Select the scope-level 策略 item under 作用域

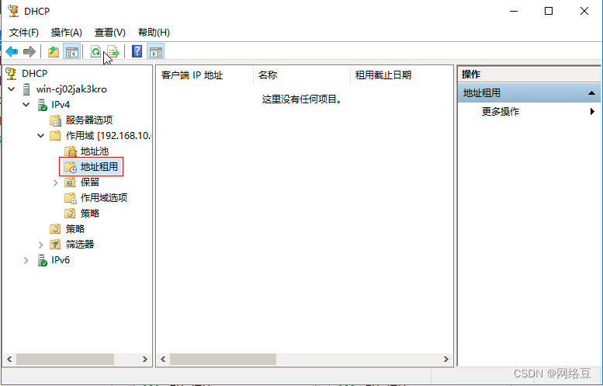tap(89, 214)
